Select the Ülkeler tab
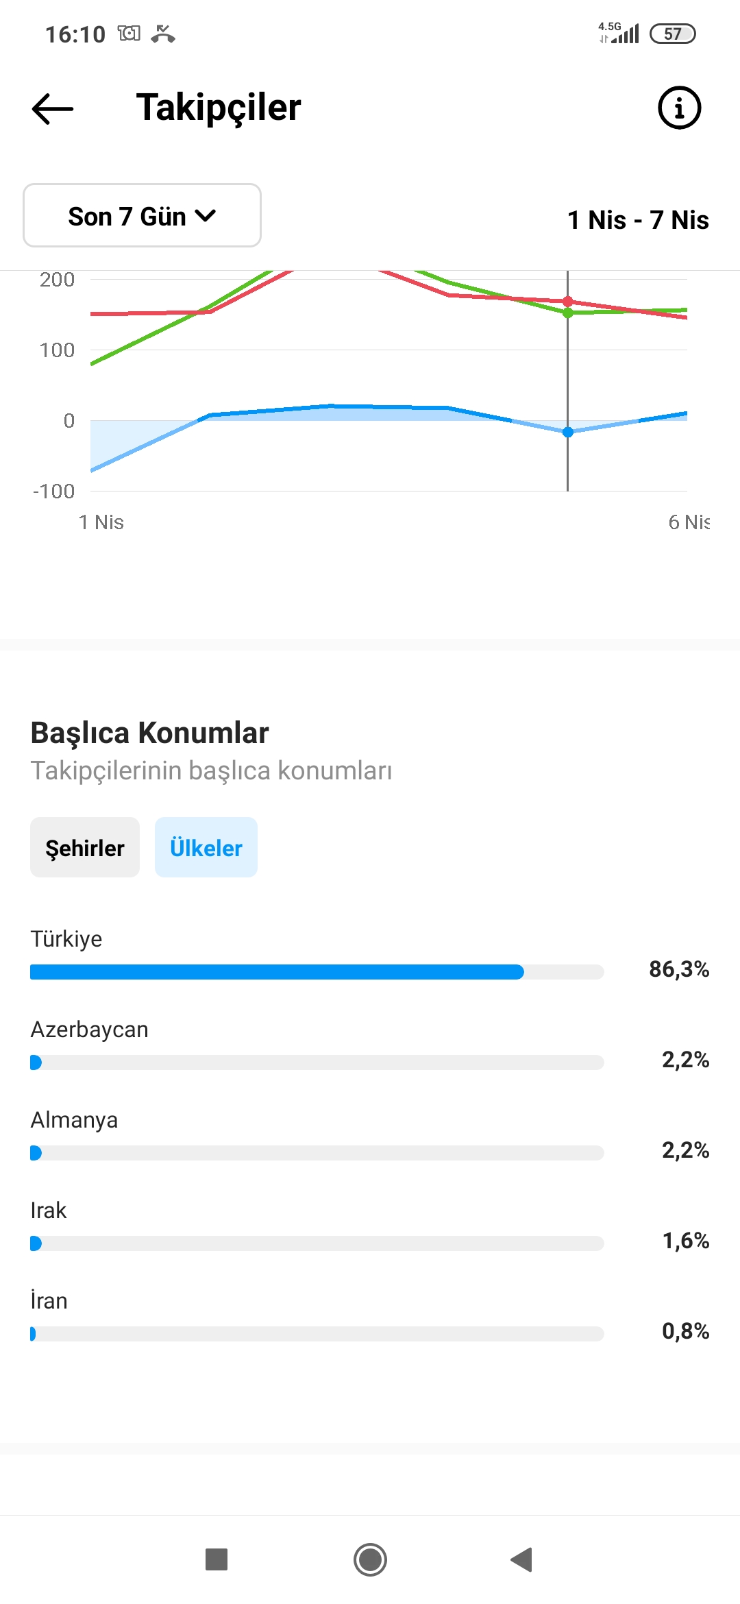This screenshot has height=1604, width=740. [x=206, y=847]
